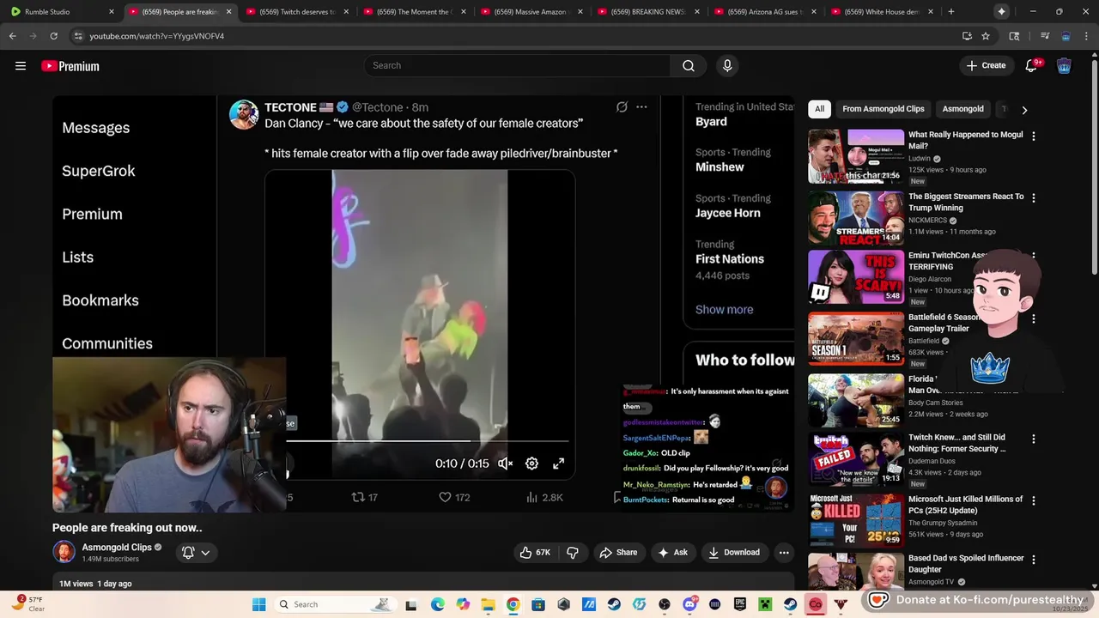Image resolution: width=1099 pixels, height=618 pixels.
Task: Open Microsoft Edge from taskbar
Action: pos(438,604)
